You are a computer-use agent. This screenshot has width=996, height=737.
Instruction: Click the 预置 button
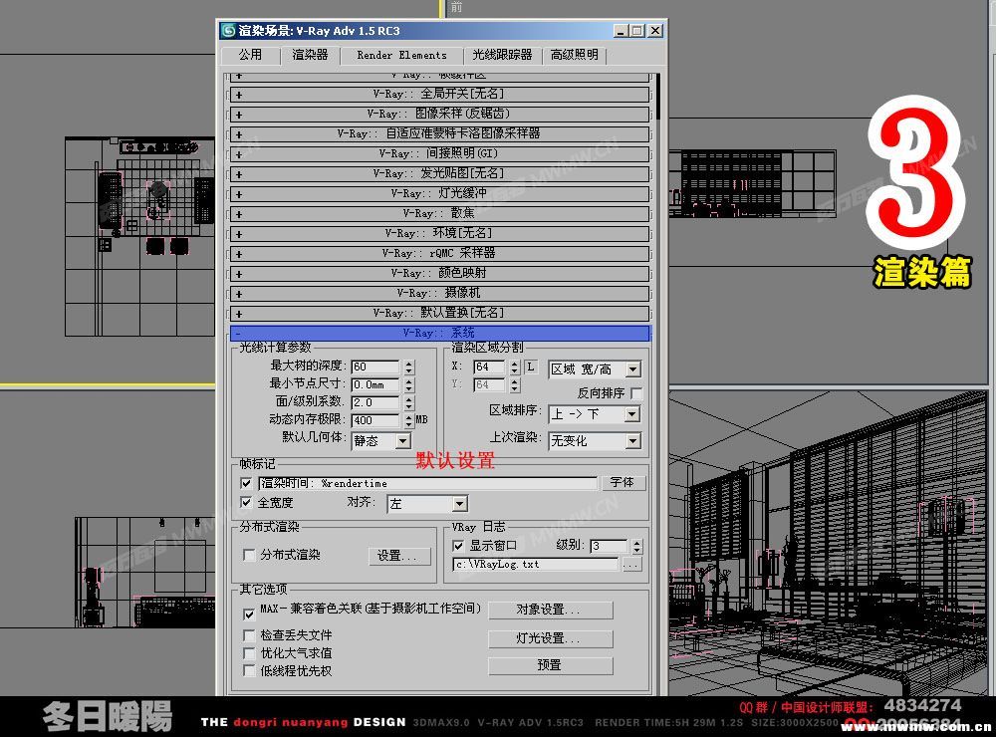click(550, 665)
